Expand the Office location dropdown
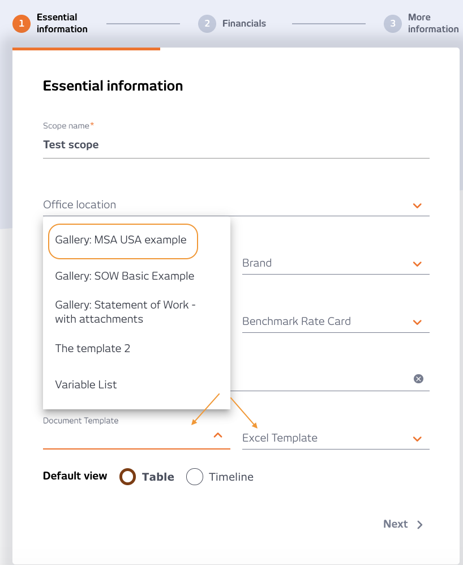The image size is (463, 565). [417, 206]
